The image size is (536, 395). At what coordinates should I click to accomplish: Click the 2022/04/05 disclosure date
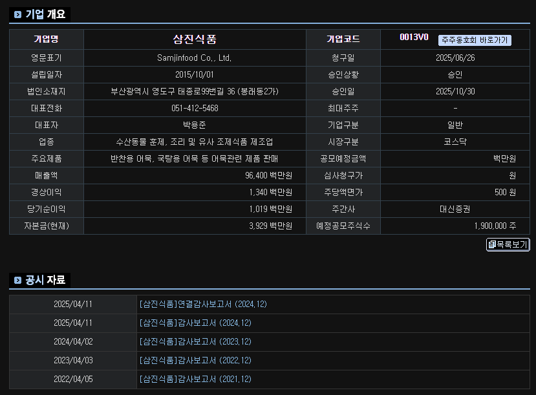click(73, 379)
